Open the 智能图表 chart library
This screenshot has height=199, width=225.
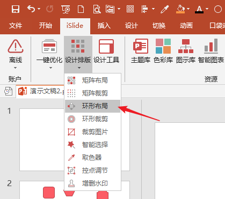coord(211,51)
